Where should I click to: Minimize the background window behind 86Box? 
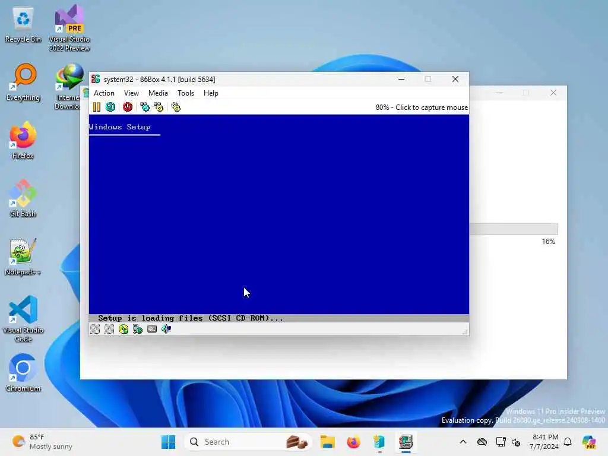tap(499, 93)
